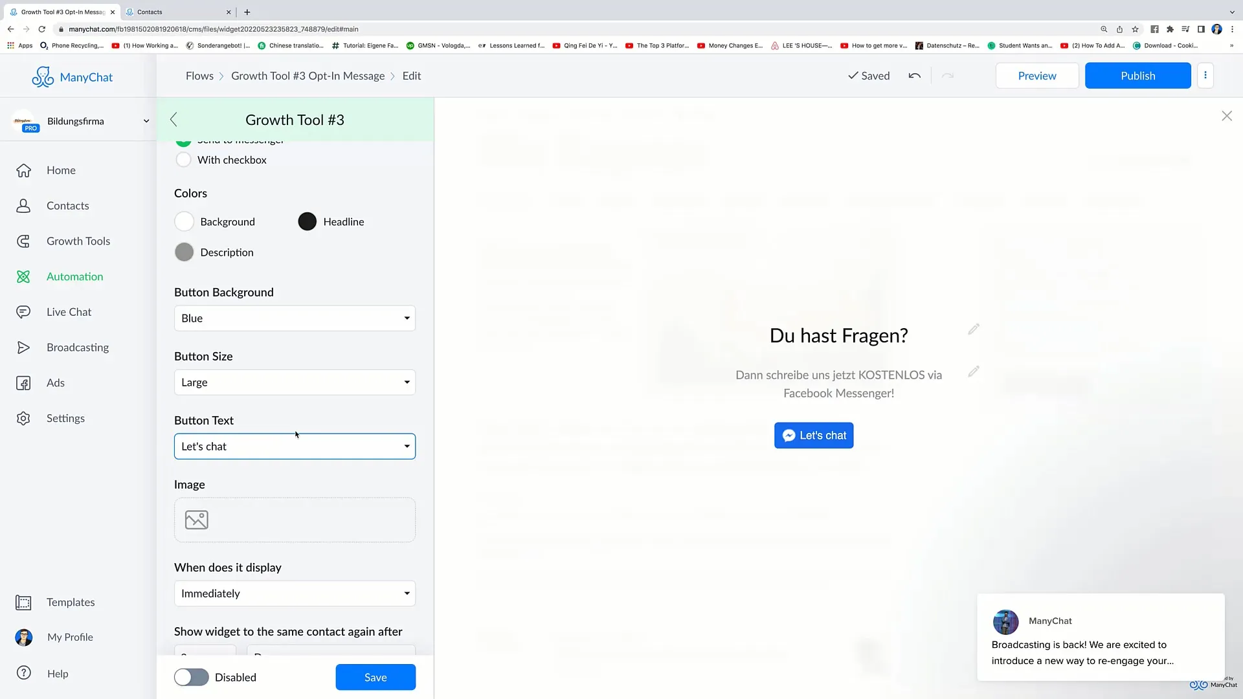This screenshot has height=699, width=1243.
Task: Expand the When does it display dropdown
Action: [x=295, y=593]
